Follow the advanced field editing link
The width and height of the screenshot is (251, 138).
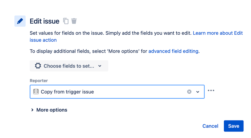173,51
